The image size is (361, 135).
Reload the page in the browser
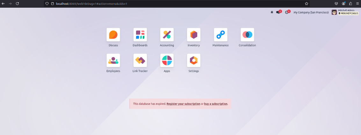click(17, 3)
